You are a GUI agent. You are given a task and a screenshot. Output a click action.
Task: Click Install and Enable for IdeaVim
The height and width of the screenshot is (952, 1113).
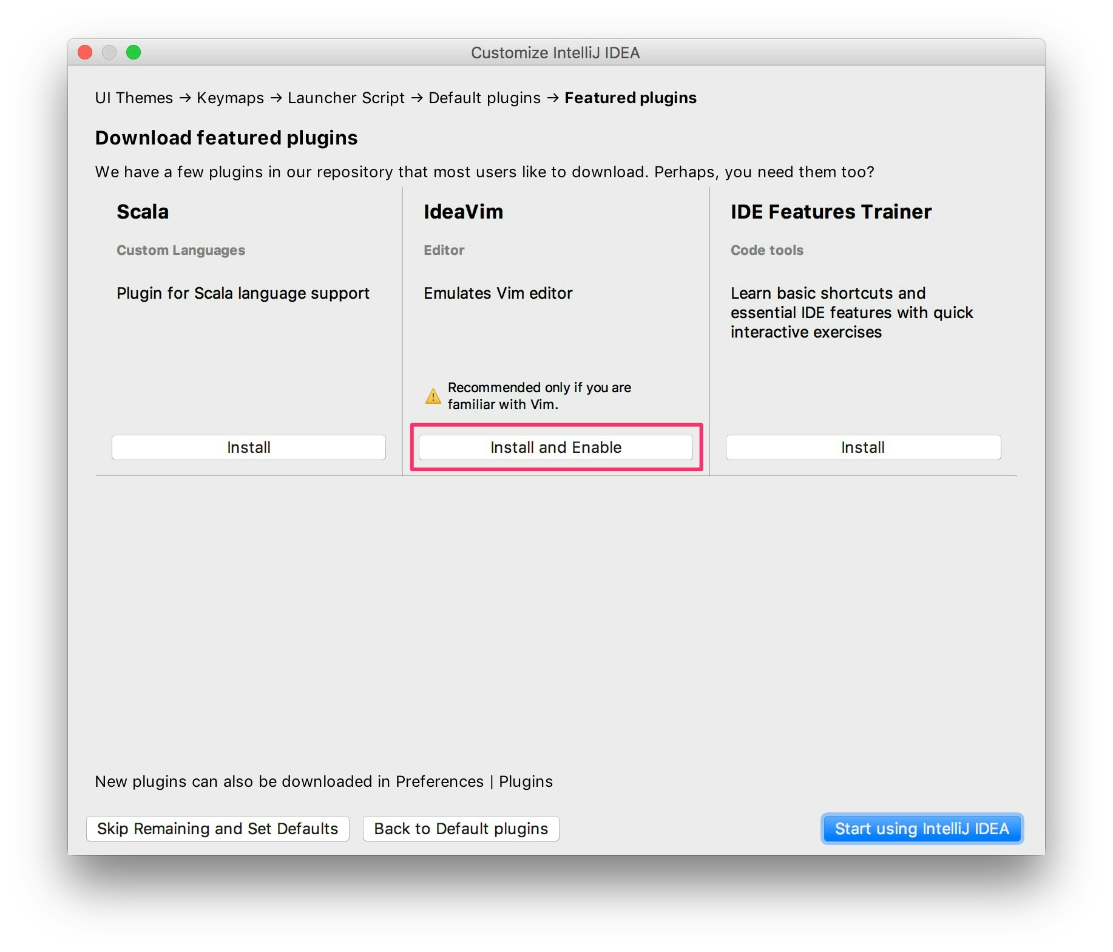555,447
